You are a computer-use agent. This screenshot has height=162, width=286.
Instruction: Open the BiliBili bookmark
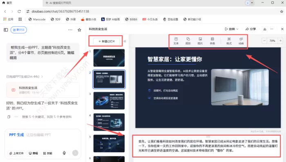tap(131, 19)
